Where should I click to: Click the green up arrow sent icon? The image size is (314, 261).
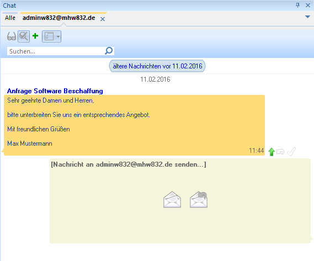[272, 152]
